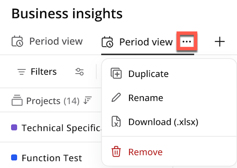The height and width of the screenshot is (168, 237).
Task: Switch to the first Period view tab
Action: pyautogui.click(x=47, y=41)
